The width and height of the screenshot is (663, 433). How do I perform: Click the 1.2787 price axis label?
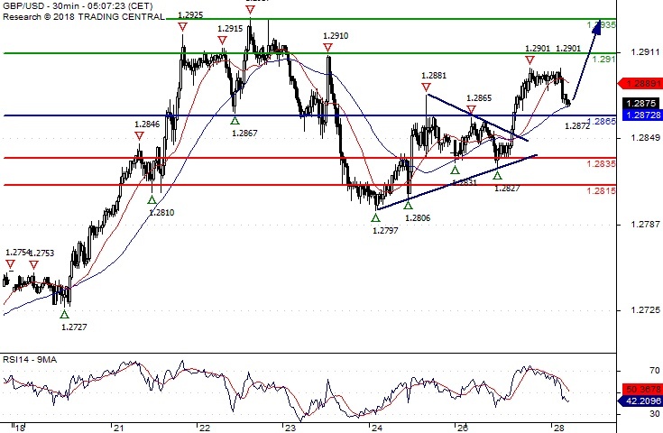point(645,224)
